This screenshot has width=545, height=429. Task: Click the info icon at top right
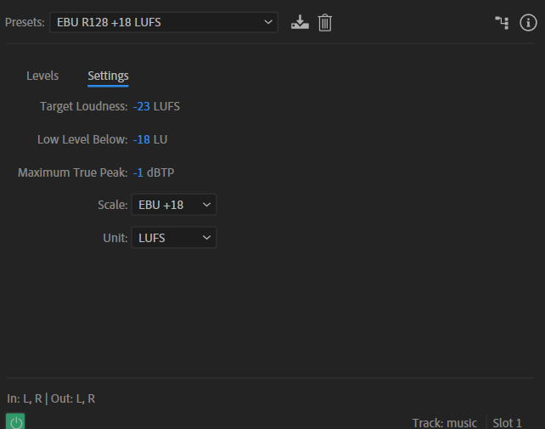click(528, 23)
